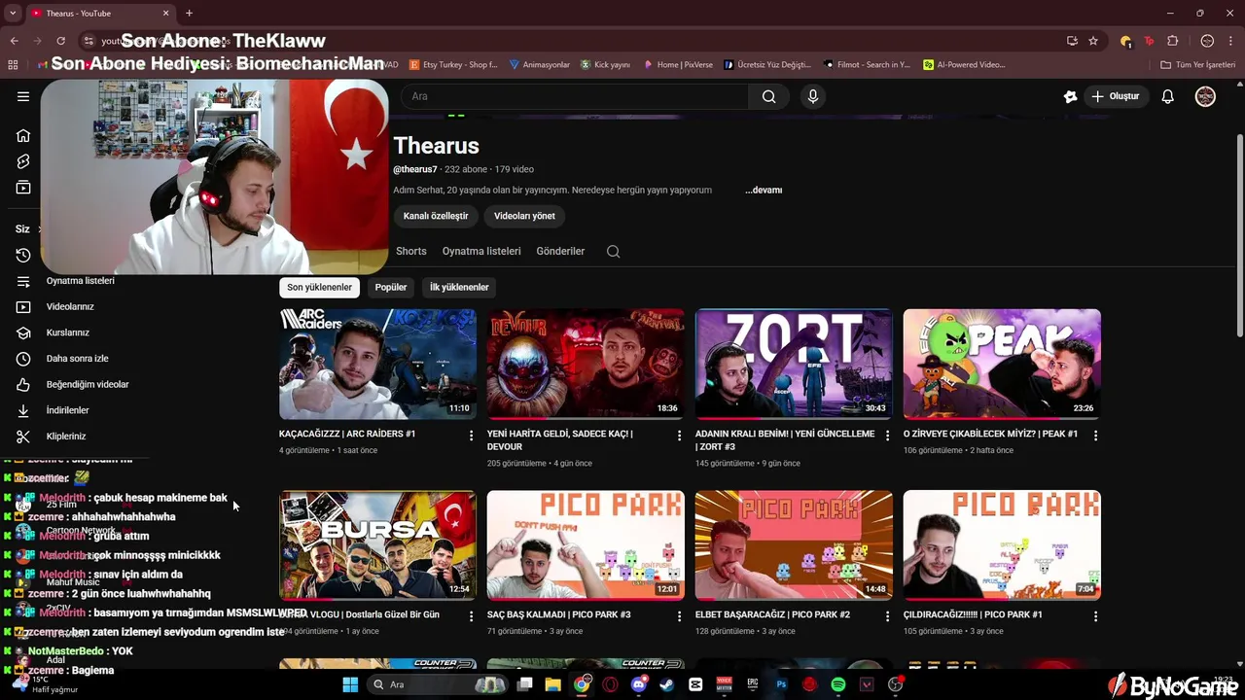Screen dimensions: 1245x700
Task: Open Kick yayını bookmark
Action: coord(605,65)
